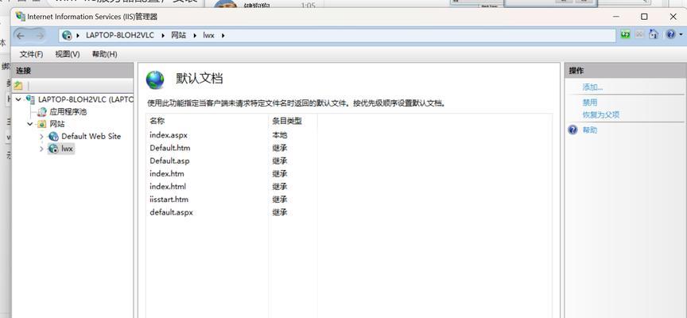This screenshot has width=687, height=318.
Task: Click 禁用 action link
Action: coord(590,103)
